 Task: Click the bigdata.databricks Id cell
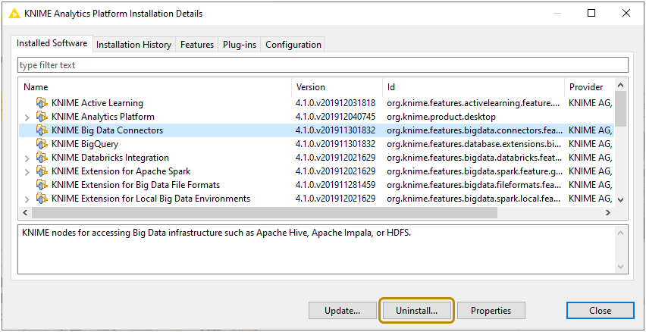[474, 158]
